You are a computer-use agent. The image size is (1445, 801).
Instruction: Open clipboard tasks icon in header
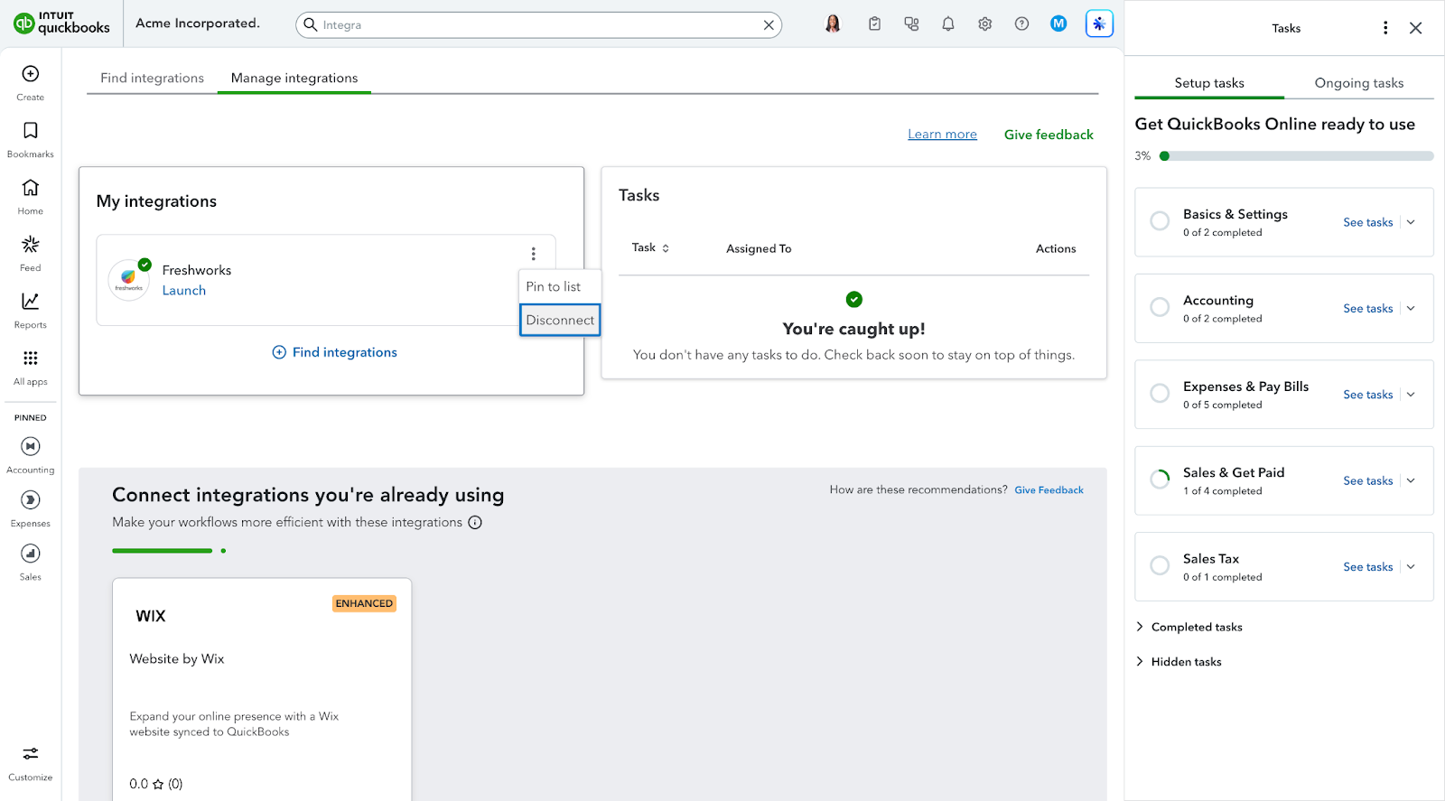click(x=874, y=24)
